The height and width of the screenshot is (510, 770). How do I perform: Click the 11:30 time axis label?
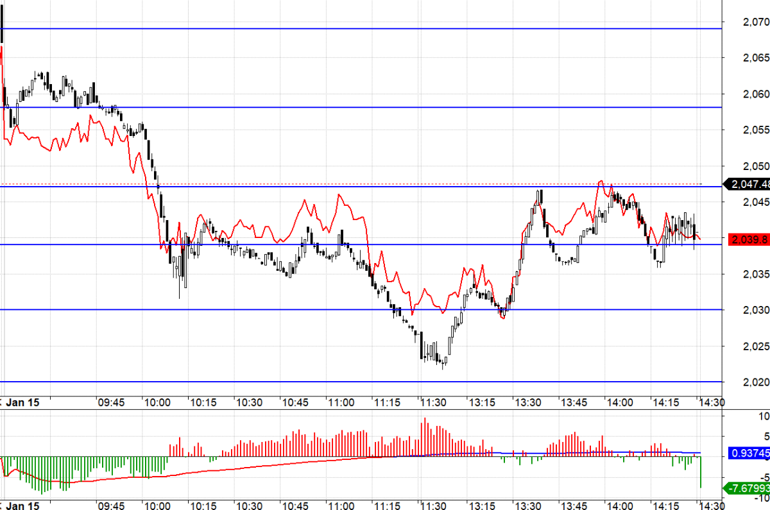433,403
